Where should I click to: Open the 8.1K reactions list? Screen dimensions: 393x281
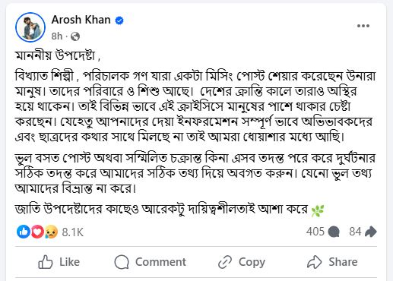pos(73,232)
